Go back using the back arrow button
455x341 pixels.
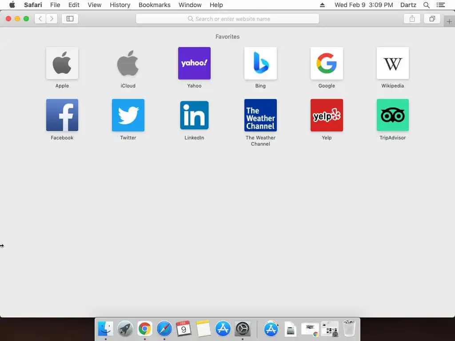click(40, 19)
